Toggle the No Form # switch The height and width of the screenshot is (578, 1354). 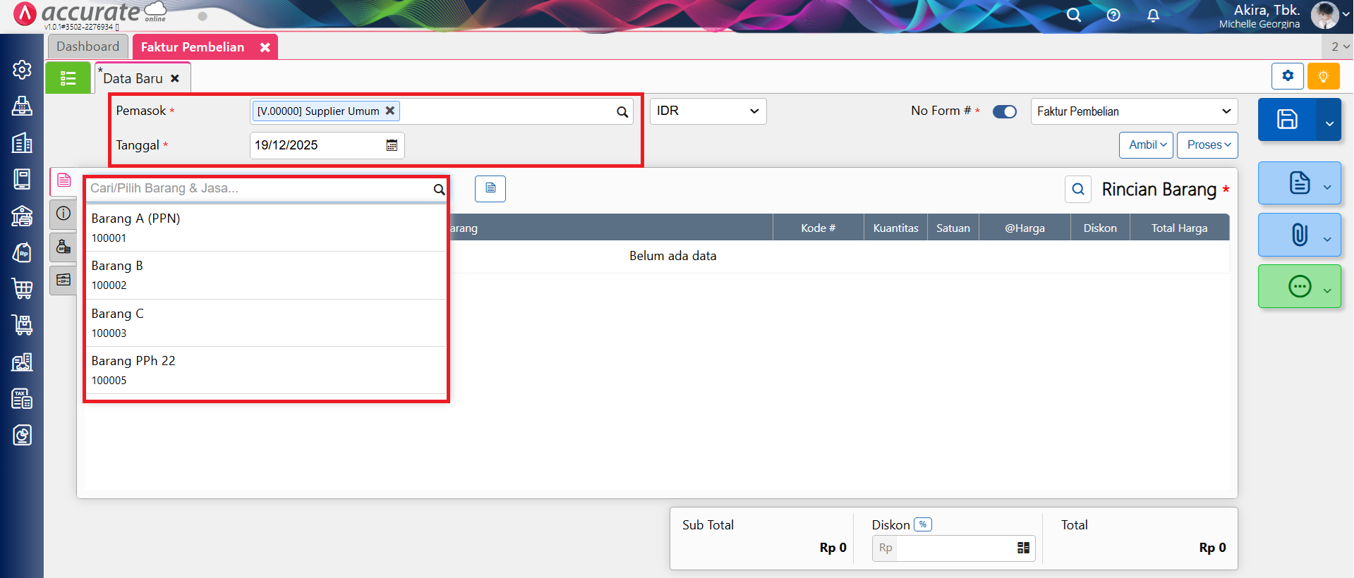[x=1004, y=111]
